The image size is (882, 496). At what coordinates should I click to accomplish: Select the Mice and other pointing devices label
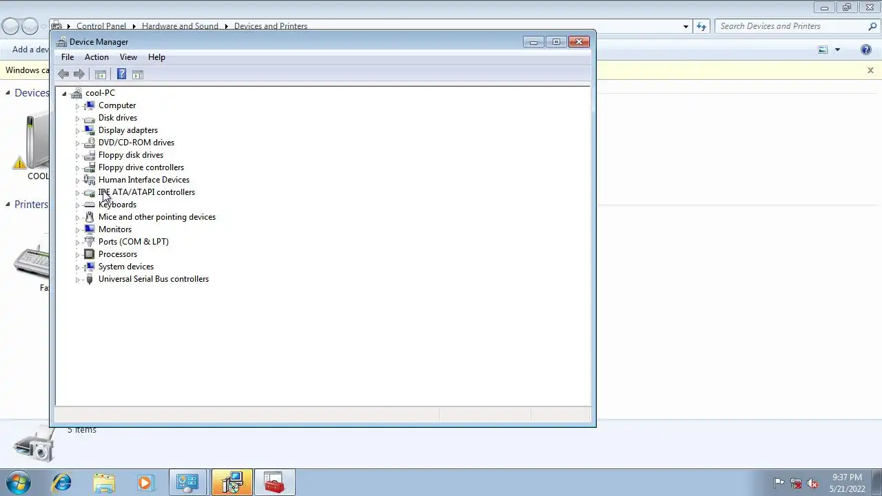pos(157,217)
